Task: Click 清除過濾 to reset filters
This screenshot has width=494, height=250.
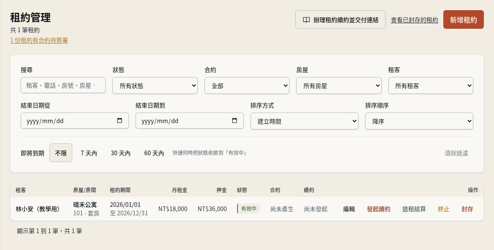Action: coord(456,153)
